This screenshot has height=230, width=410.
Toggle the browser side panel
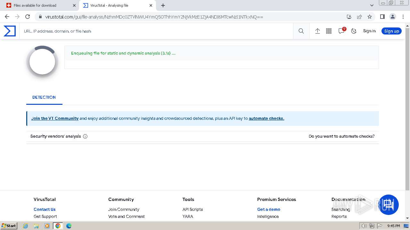(x=382, y=17)
